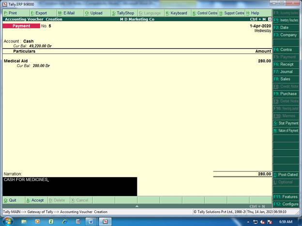The image size is (302, 226).
Task: Click the voucher number 5
Action: coord(50,26)
